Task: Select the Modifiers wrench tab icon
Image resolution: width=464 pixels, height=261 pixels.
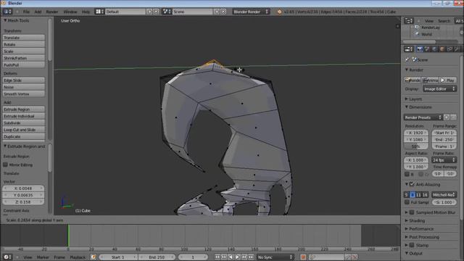Action: 457,49
